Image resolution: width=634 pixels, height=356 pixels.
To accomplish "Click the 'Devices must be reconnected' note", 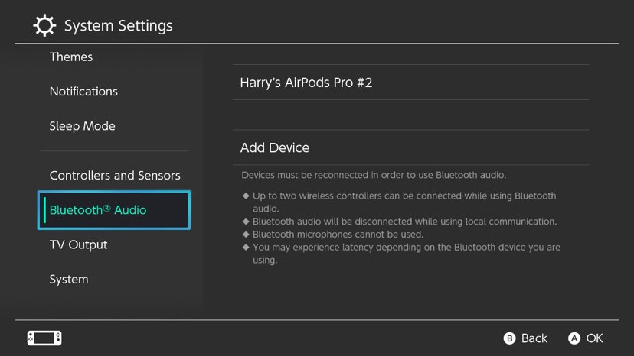I will pyautogui.click(x=374, y=175).
